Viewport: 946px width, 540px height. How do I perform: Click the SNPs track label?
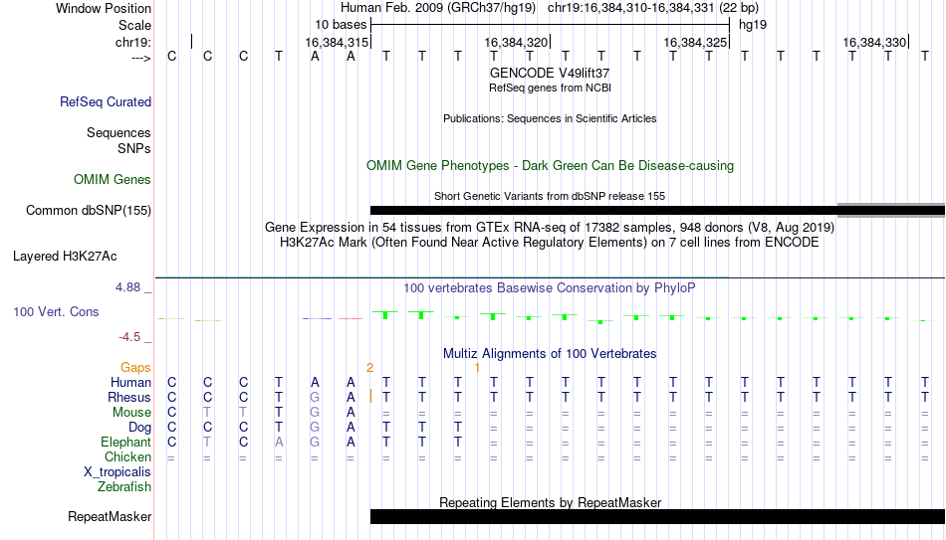(134, 148)
